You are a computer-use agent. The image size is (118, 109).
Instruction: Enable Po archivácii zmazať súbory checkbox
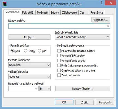coord(59,51)
